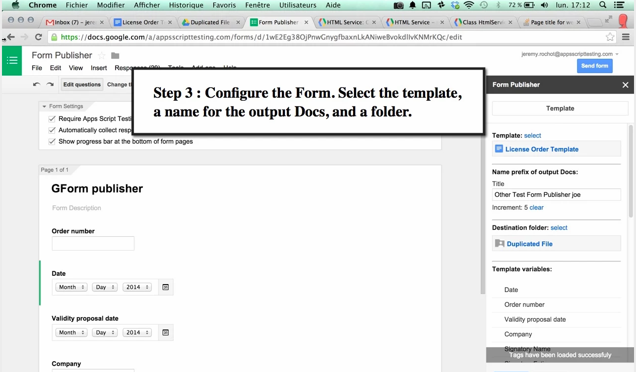Click the Company template variable

[518, 335]
